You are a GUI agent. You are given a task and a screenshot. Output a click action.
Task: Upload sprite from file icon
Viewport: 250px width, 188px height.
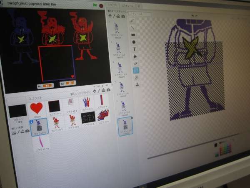pos(103,90)
